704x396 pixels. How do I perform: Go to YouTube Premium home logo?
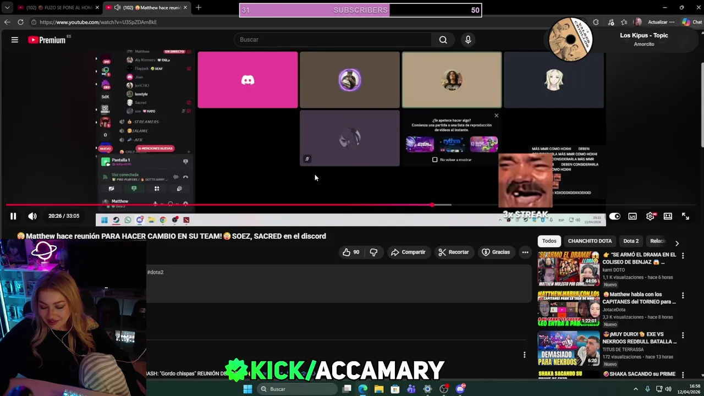[x=47, y=40]
